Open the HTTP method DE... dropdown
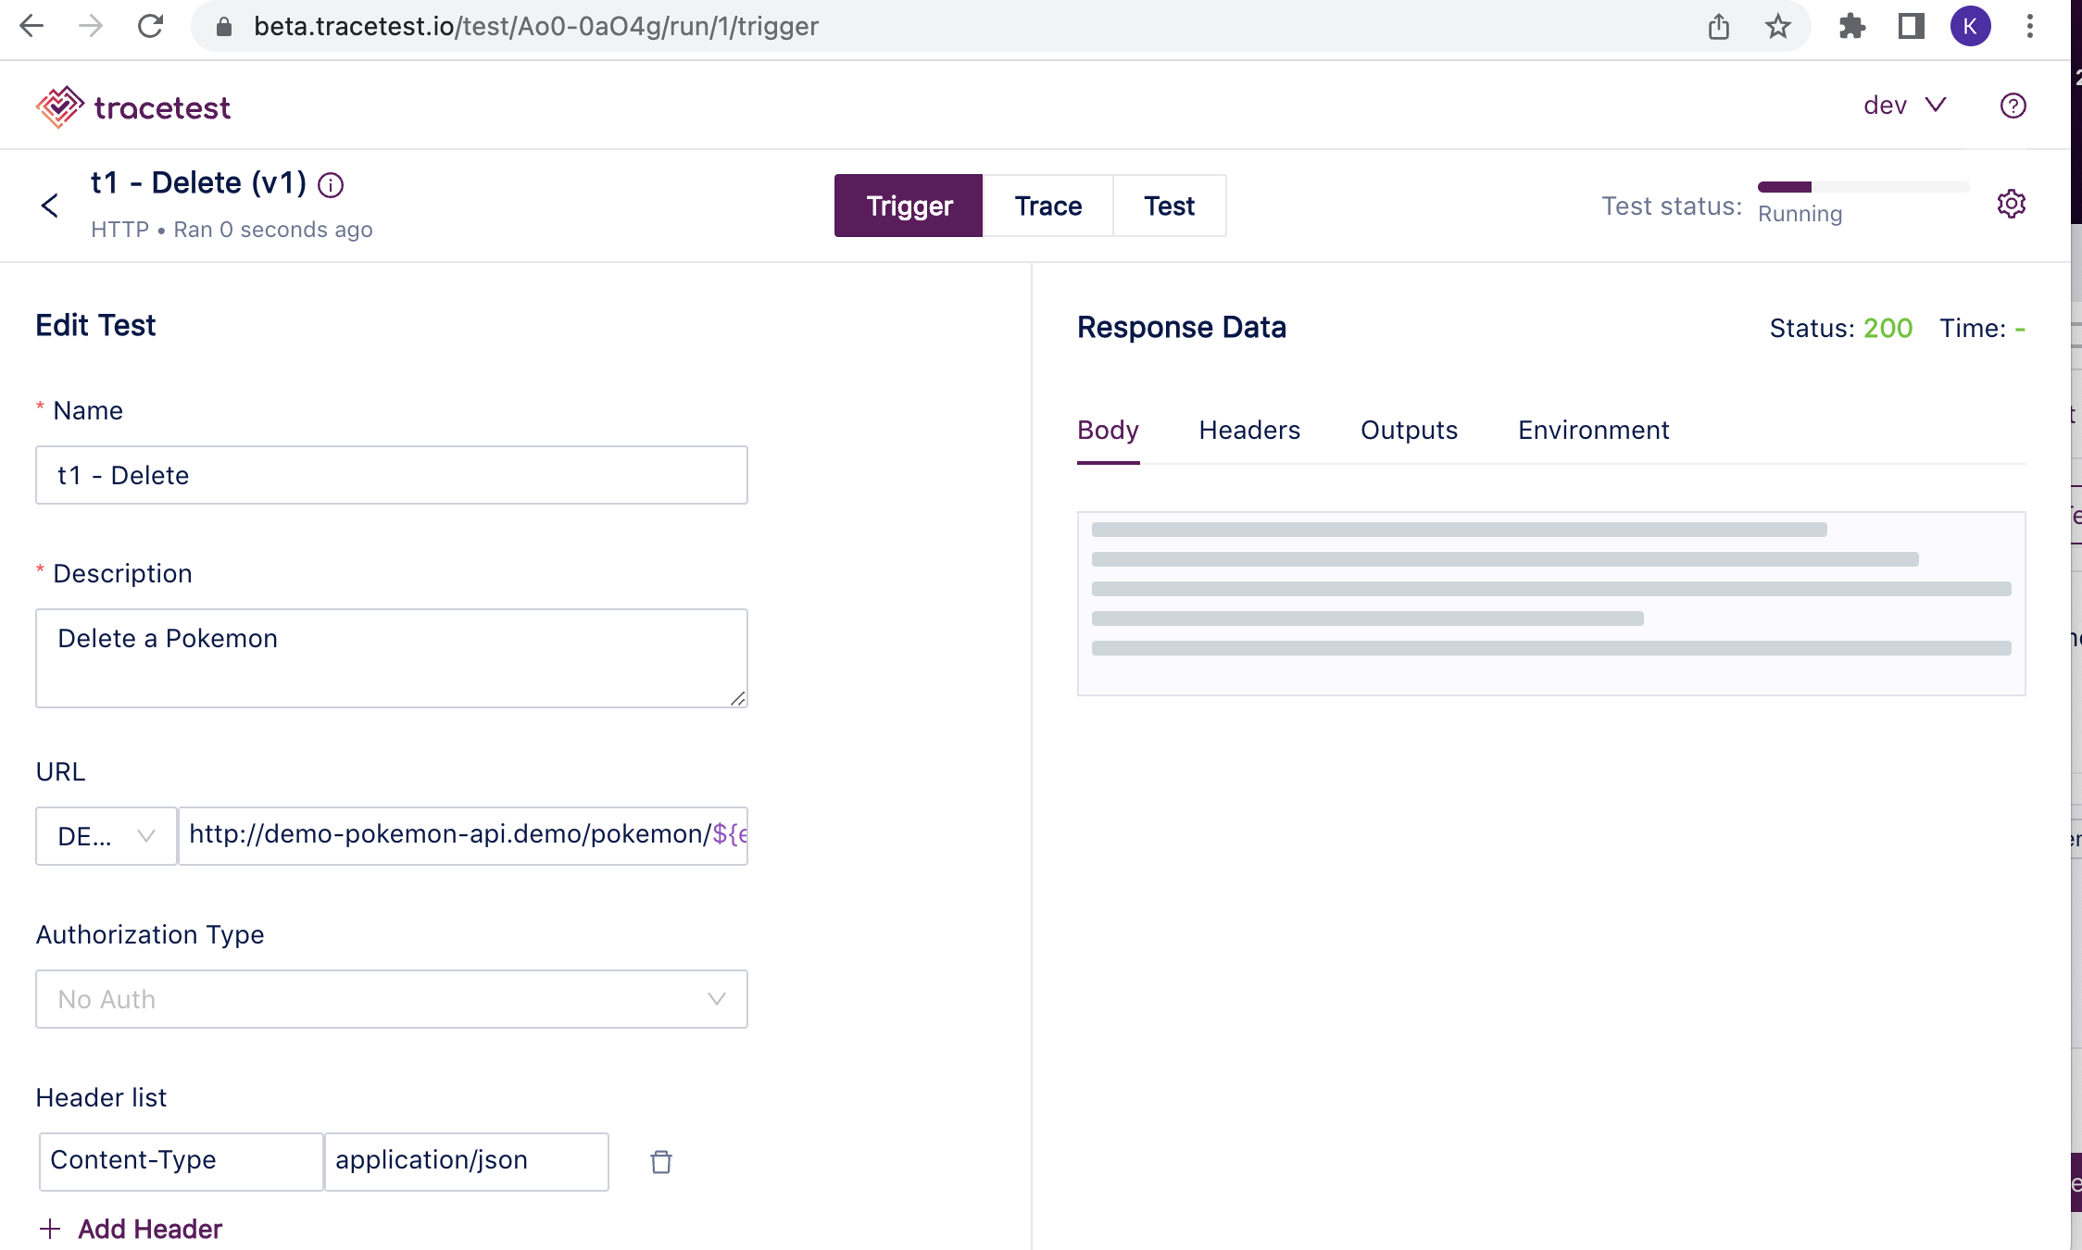Screen dimensions: 2082x1250 click(107, 836)
